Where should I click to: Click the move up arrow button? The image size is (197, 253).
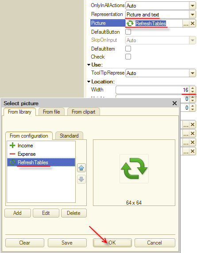[81, 168]
